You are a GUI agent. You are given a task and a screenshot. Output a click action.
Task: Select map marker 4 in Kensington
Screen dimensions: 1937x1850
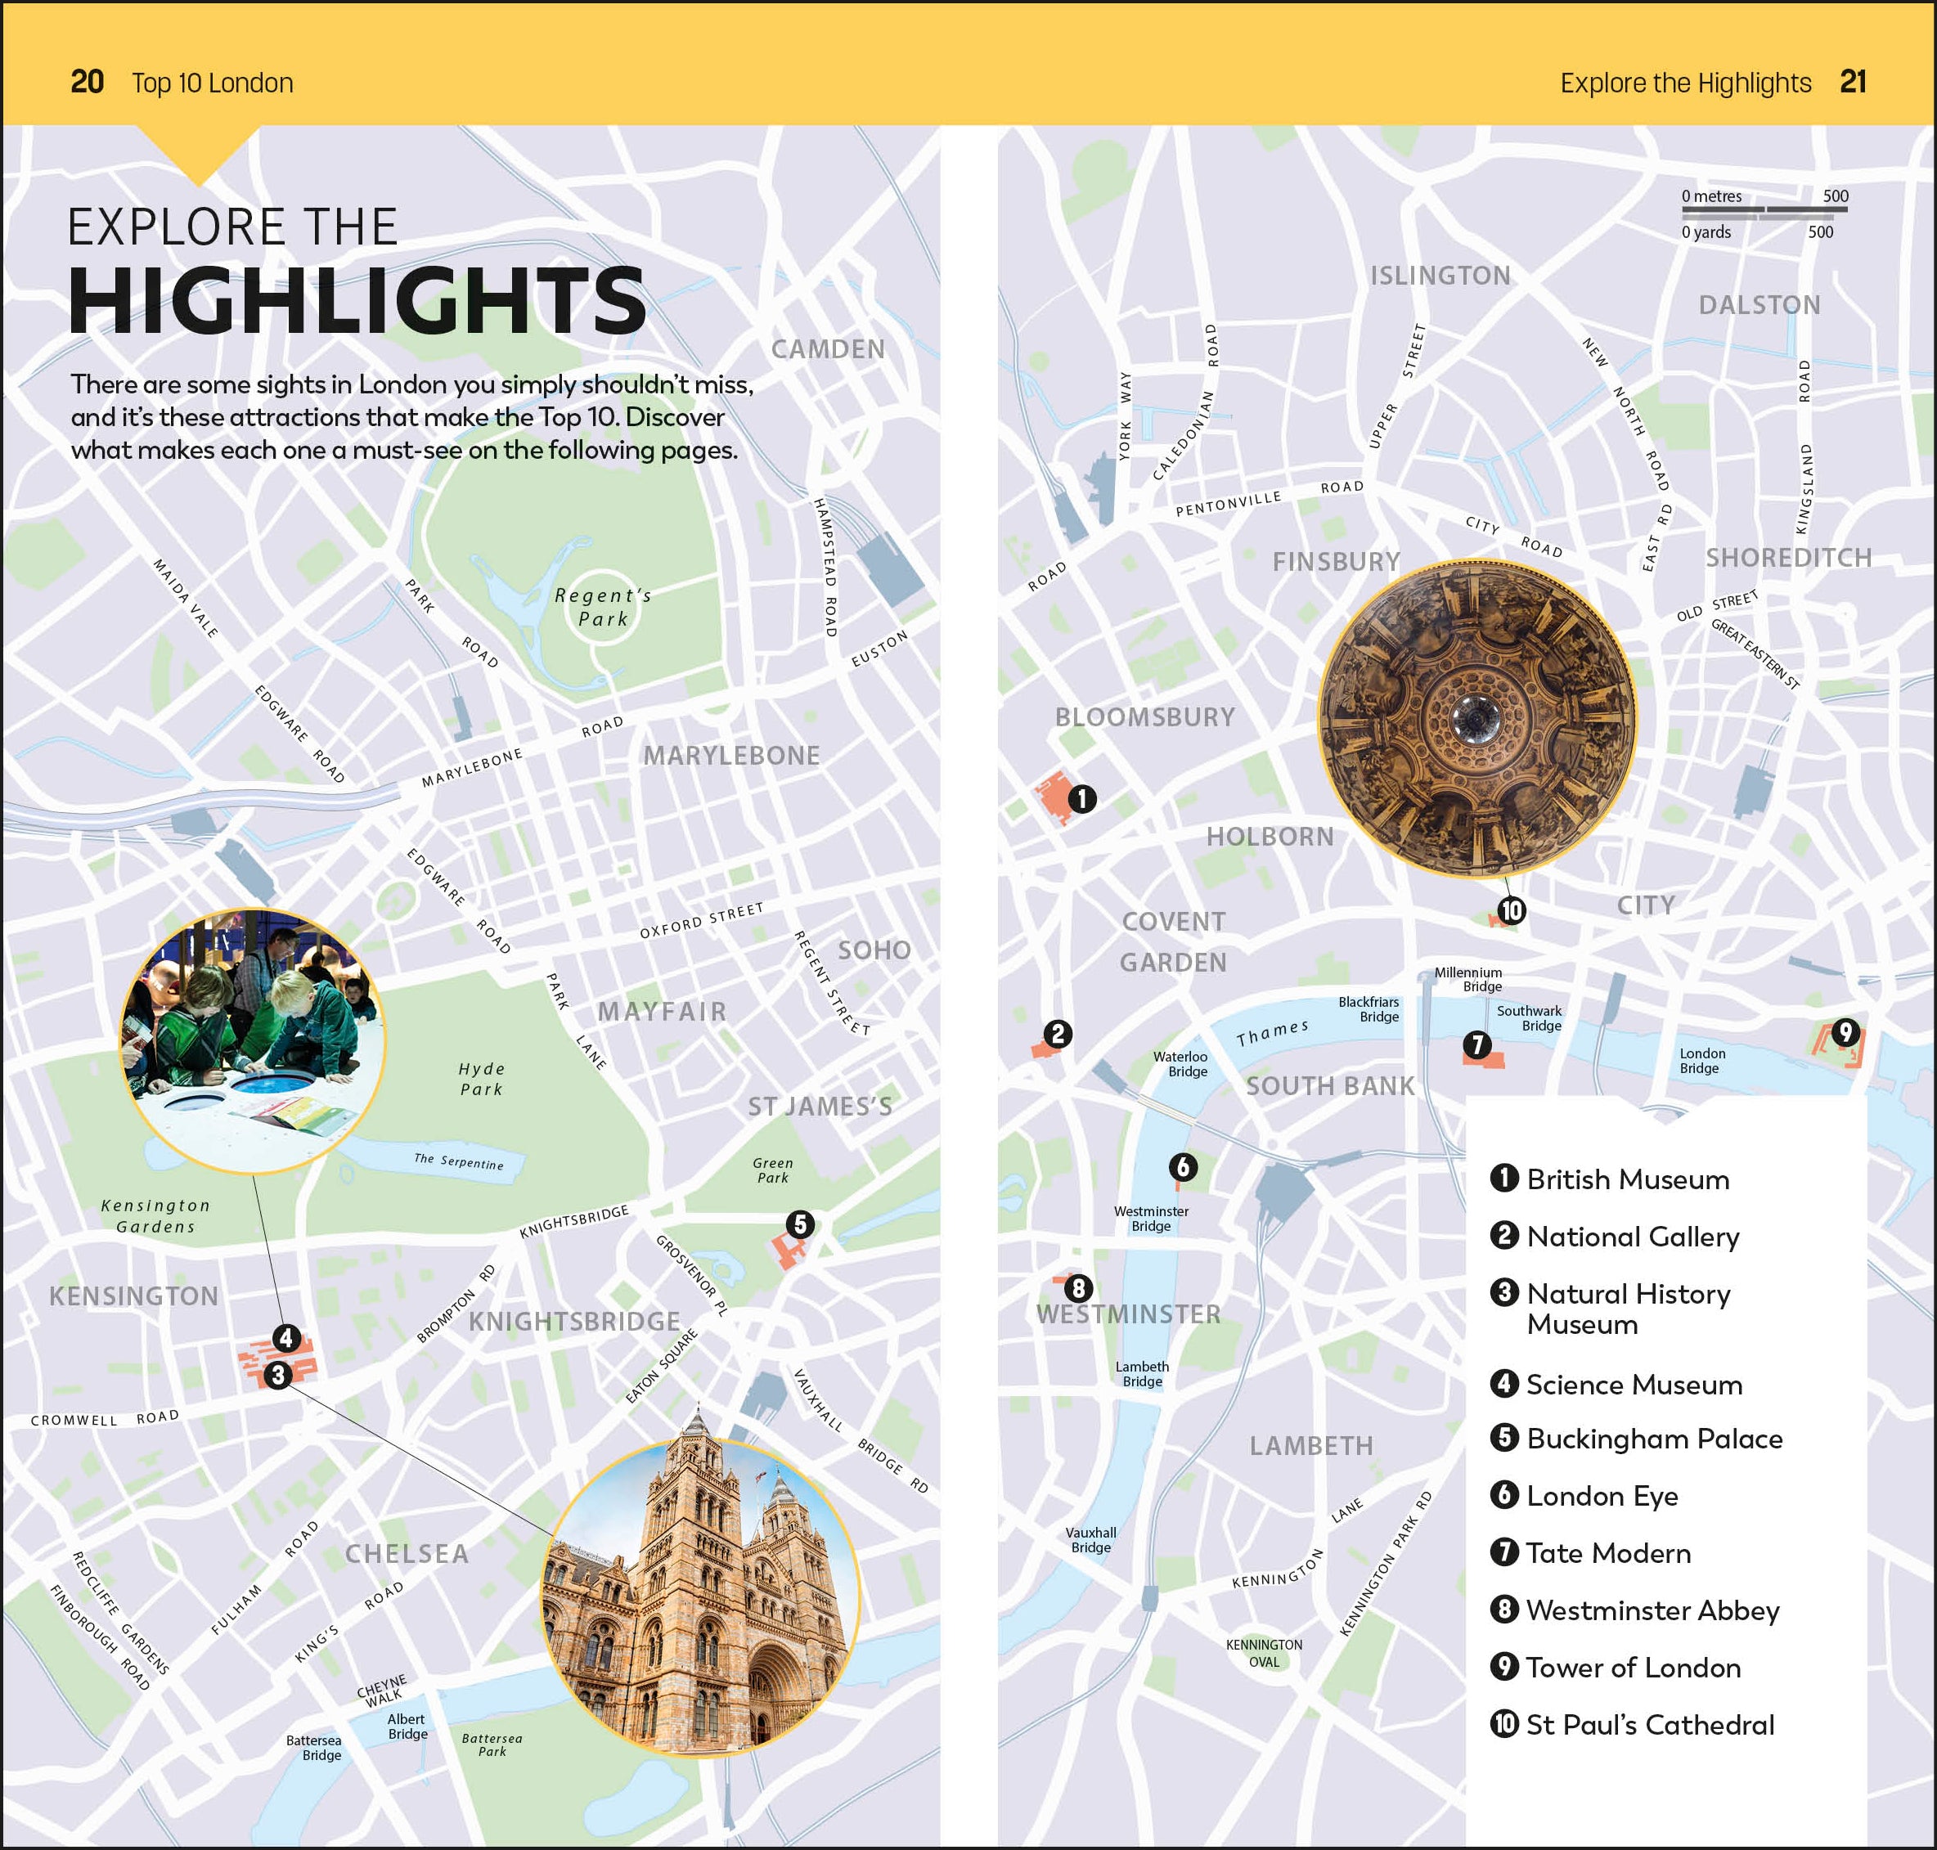coord(286,1337)
